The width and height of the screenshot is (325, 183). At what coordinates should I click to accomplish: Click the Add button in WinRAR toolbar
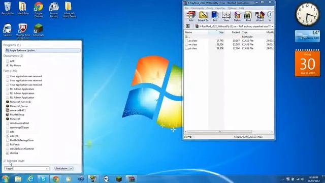coord(191,16)
